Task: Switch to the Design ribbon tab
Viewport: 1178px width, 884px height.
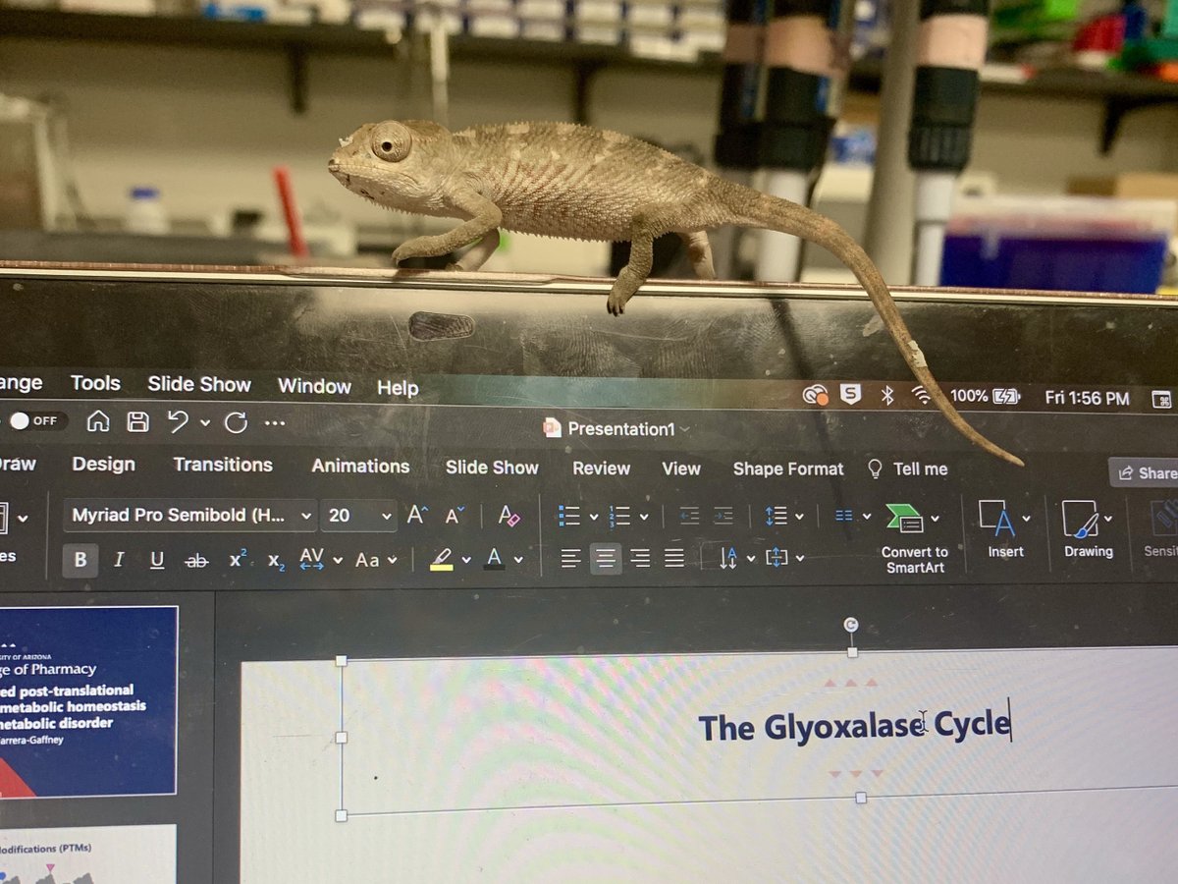Action: [x=103, y=464]
